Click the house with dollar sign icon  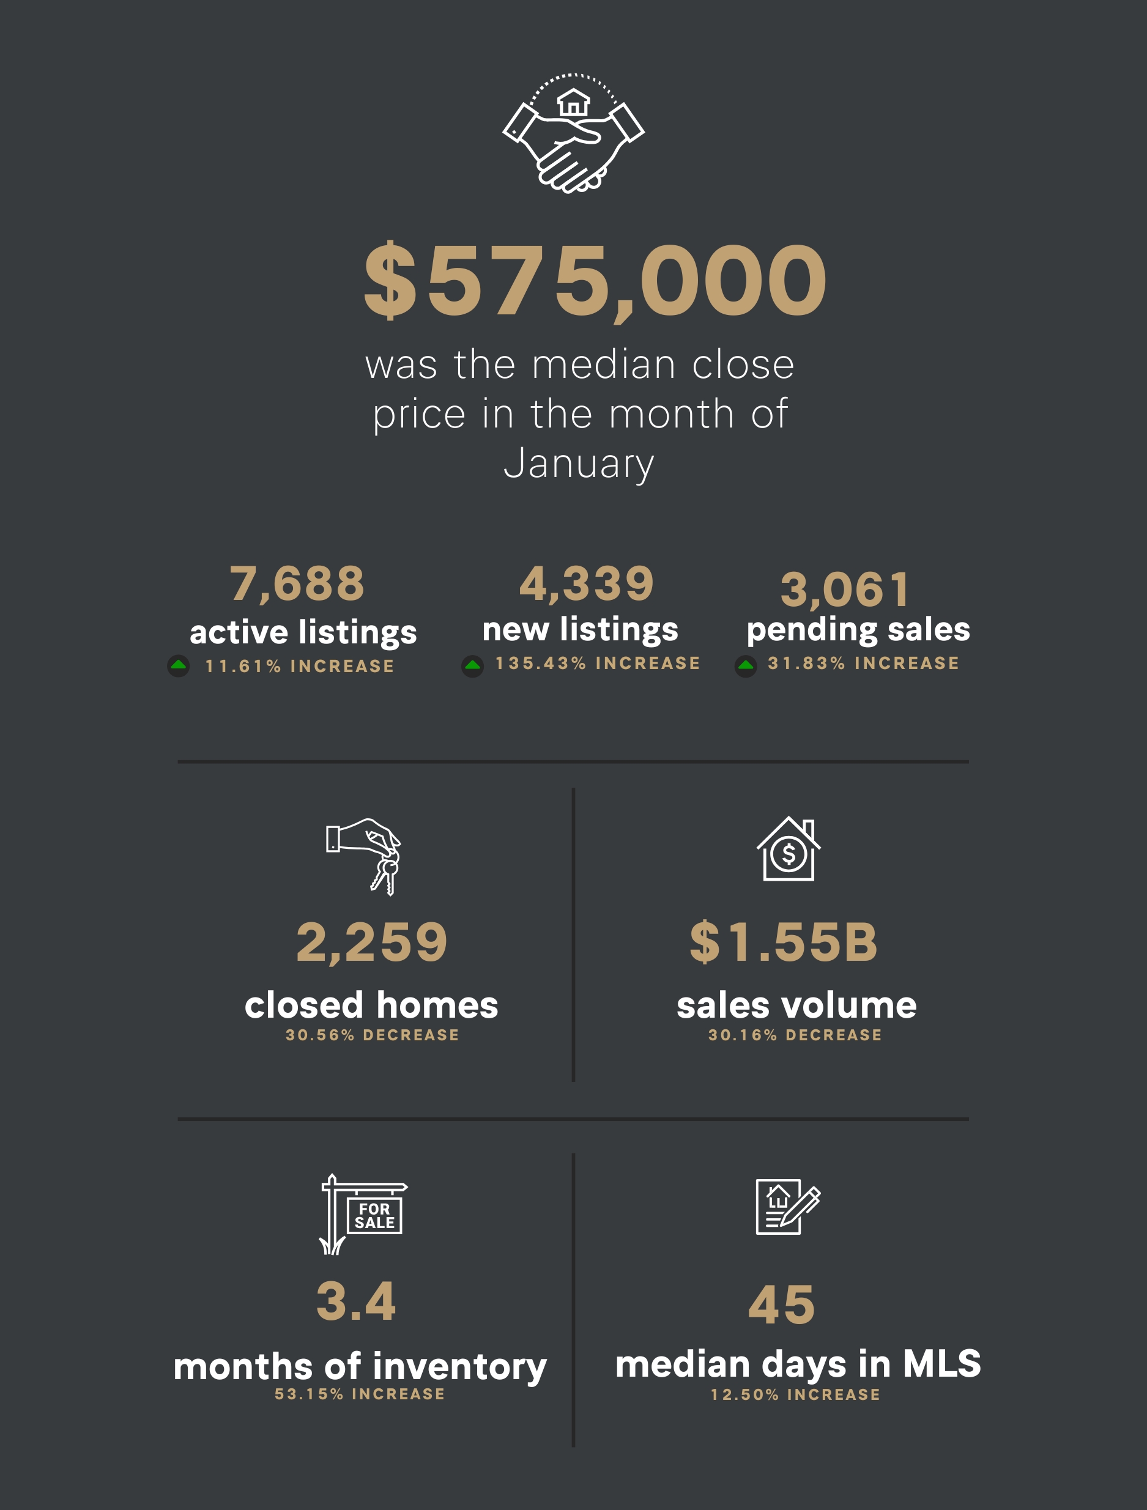(789, 848)
